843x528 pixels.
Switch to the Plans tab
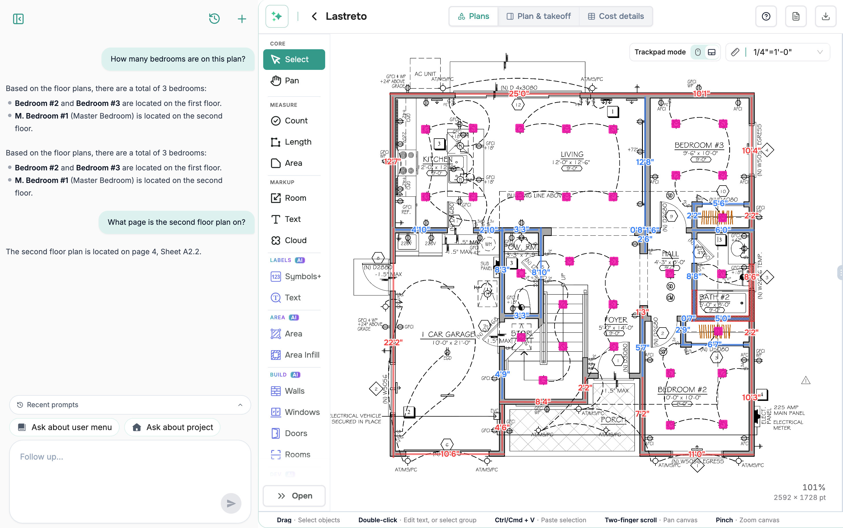coord(473,16)
